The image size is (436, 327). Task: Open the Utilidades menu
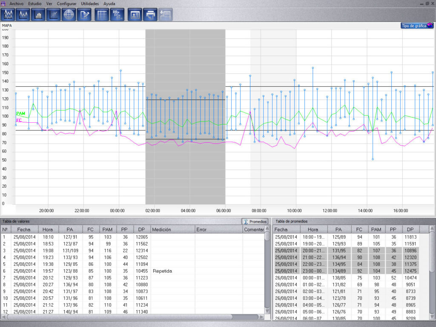[90, 3]
